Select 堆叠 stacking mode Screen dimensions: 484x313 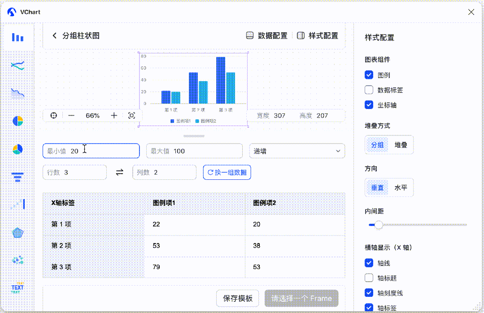(401, 145)
